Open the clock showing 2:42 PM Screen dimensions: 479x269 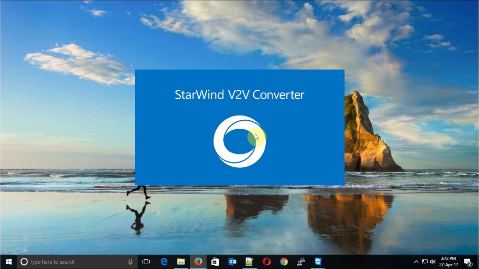click(448, 262)
